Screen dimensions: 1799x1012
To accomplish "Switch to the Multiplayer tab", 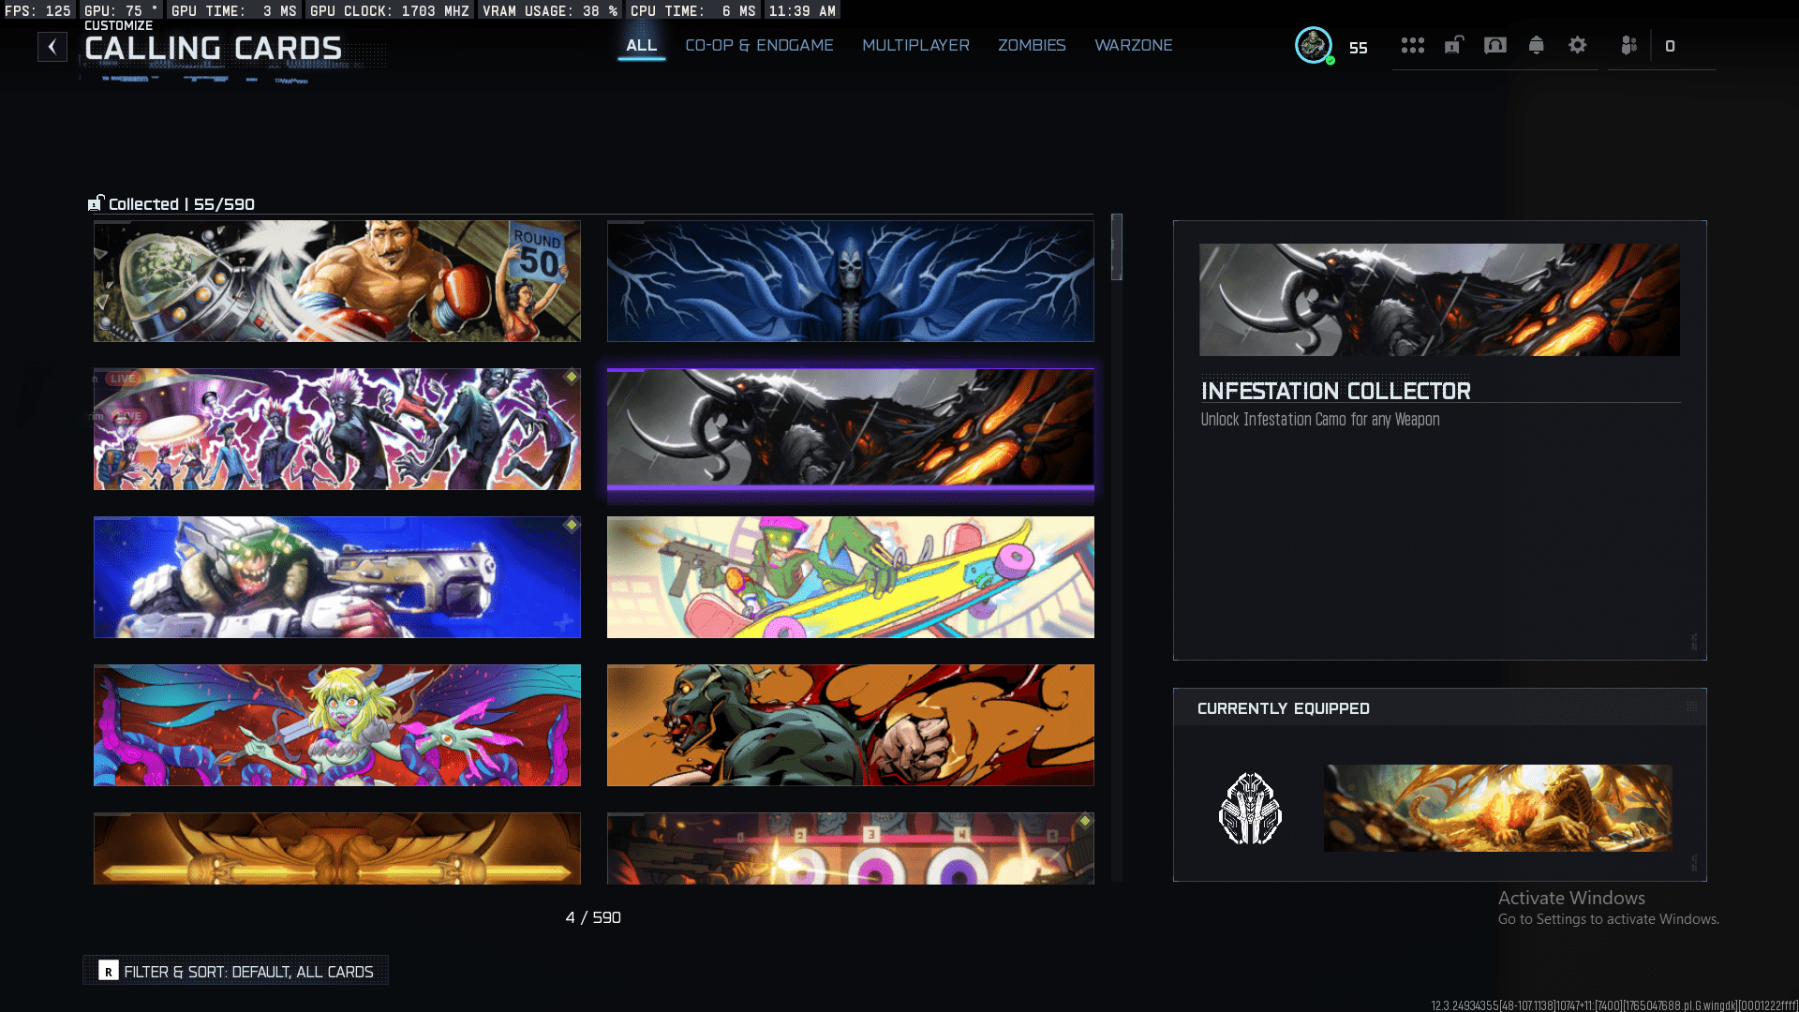I will point(915,45).
